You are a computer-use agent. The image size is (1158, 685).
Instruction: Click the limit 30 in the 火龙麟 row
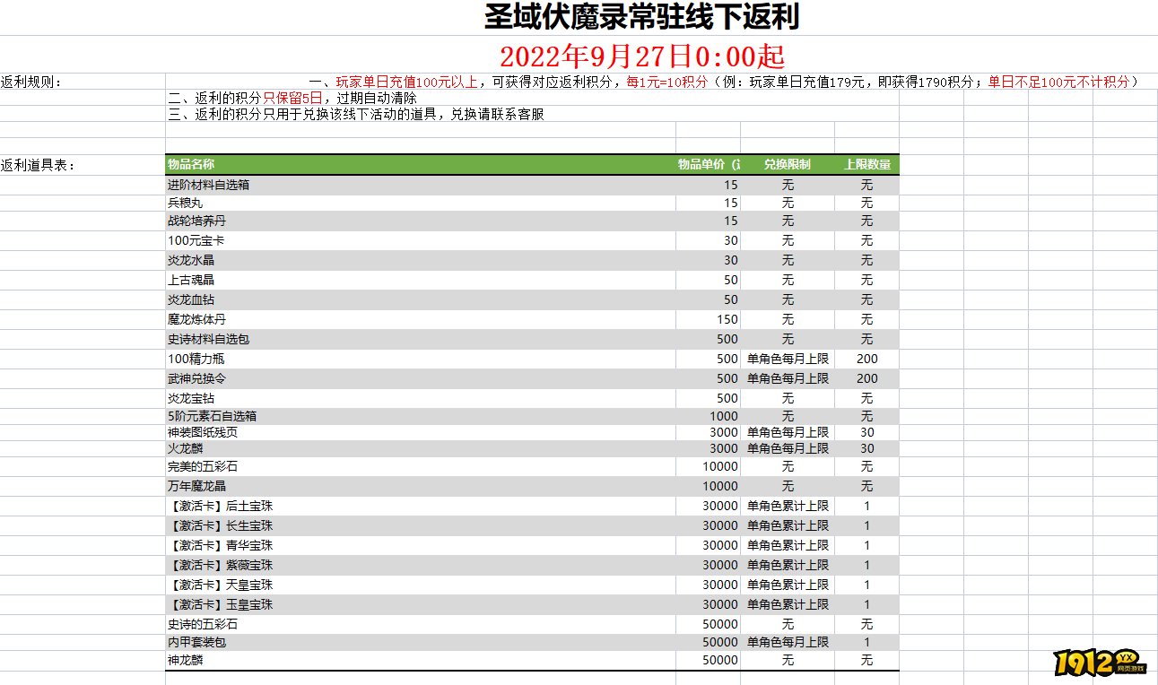[867, 448]
